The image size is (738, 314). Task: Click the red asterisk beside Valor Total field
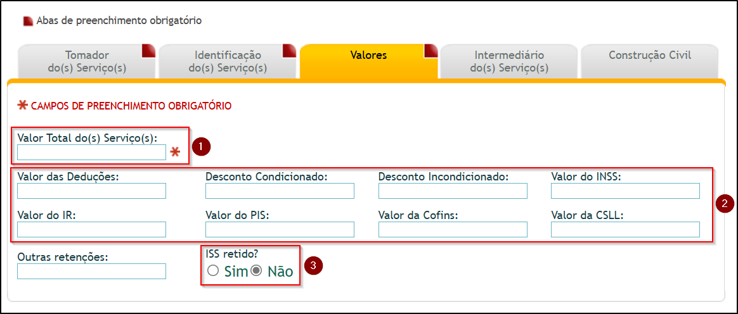click(175, 152)
